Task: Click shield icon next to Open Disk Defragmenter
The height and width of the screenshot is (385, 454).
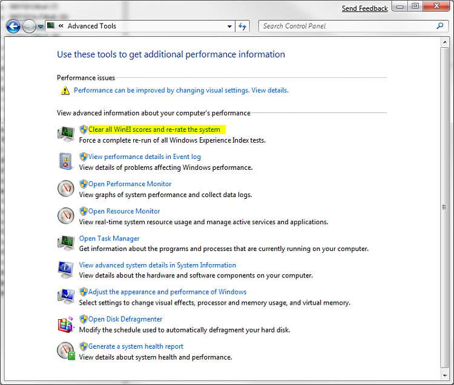Action: tap(84, 319)
